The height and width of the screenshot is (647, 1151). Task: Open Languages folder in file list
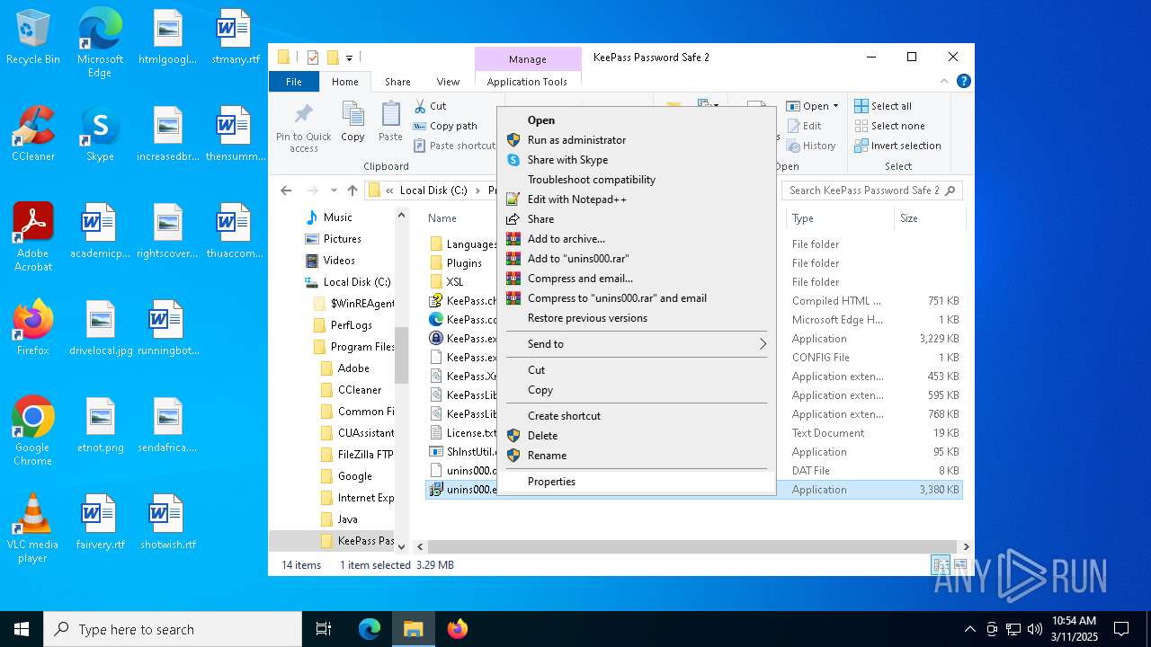462,244
